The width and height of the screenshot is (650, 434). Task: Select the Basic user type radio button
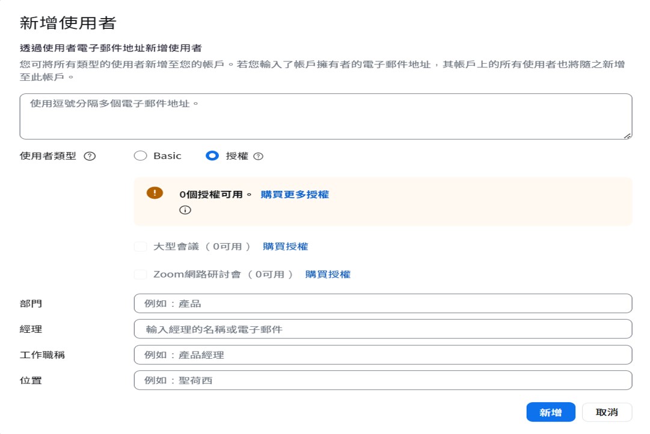click(x=140, y=156)
